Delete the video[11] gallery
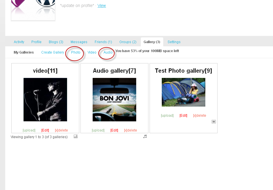 [61, 130]
